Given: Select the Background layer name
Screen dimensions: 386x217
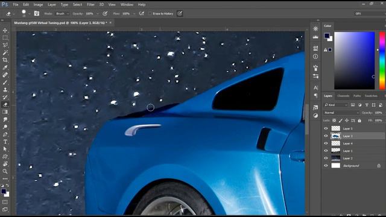Looking at the screenshot, I should (x=351, y=166).
